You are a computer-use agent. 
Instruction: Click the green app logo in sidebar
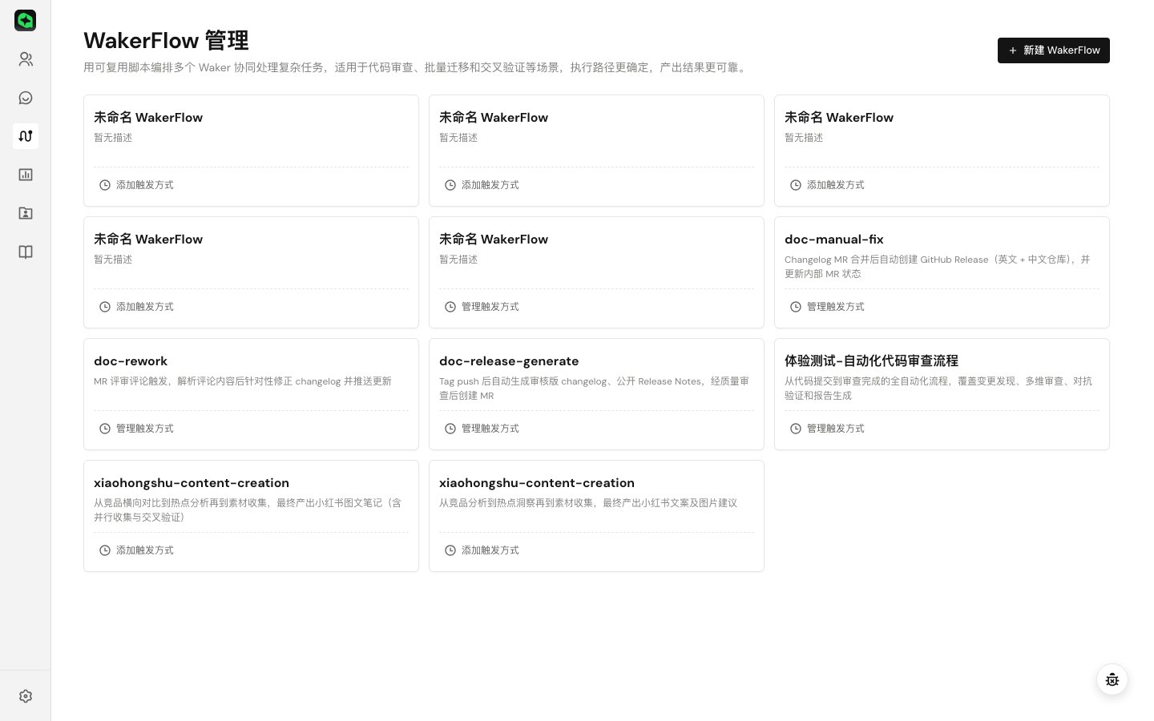[x=26, y=20]
